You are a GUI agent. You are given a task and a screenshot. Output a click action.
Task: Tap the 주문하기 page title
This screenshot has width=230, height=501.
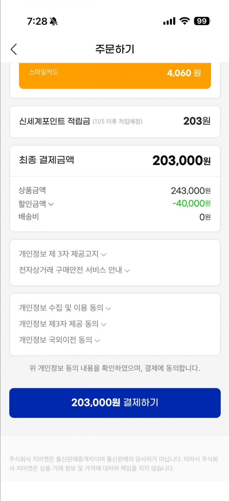coord(115,49)
